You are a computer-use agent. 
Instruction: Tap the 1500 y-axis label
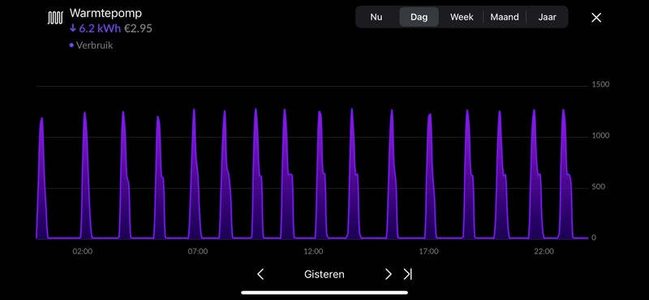pos(600,84)
